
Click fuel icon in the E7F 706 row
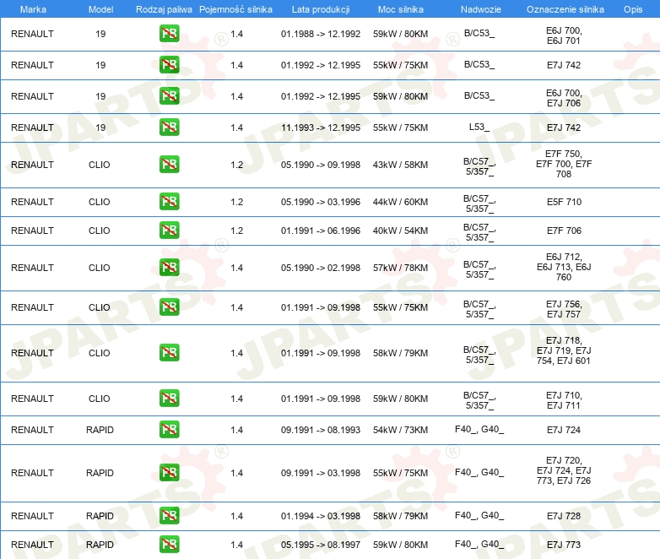point(169,230)
